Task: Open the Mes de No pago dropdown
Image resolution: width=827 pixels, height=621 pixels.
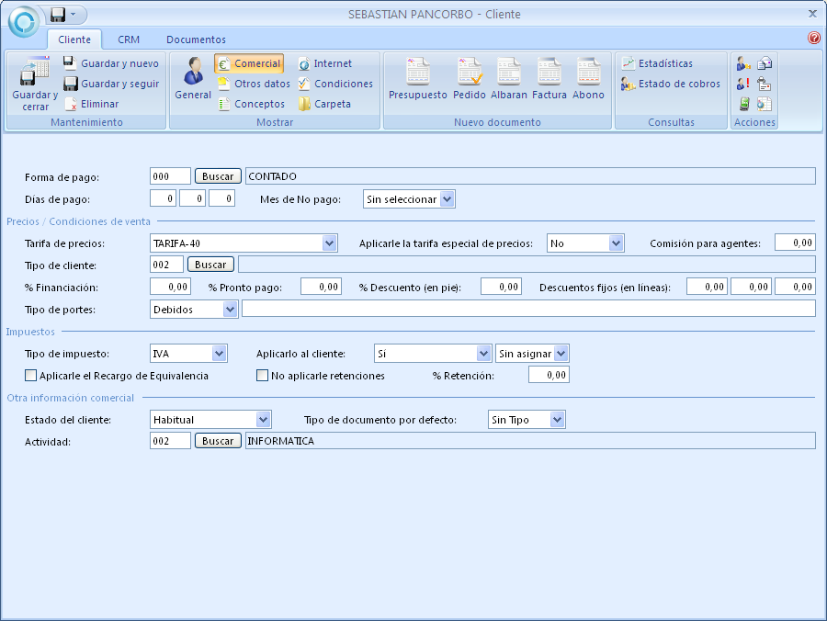Action: (x=447, y=199)
